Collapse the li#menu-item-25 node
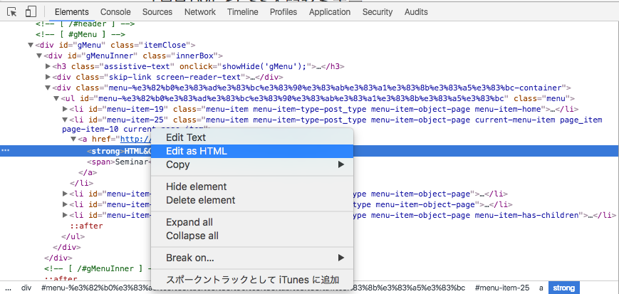The image size is (619, 294). [x=65, y=120]
